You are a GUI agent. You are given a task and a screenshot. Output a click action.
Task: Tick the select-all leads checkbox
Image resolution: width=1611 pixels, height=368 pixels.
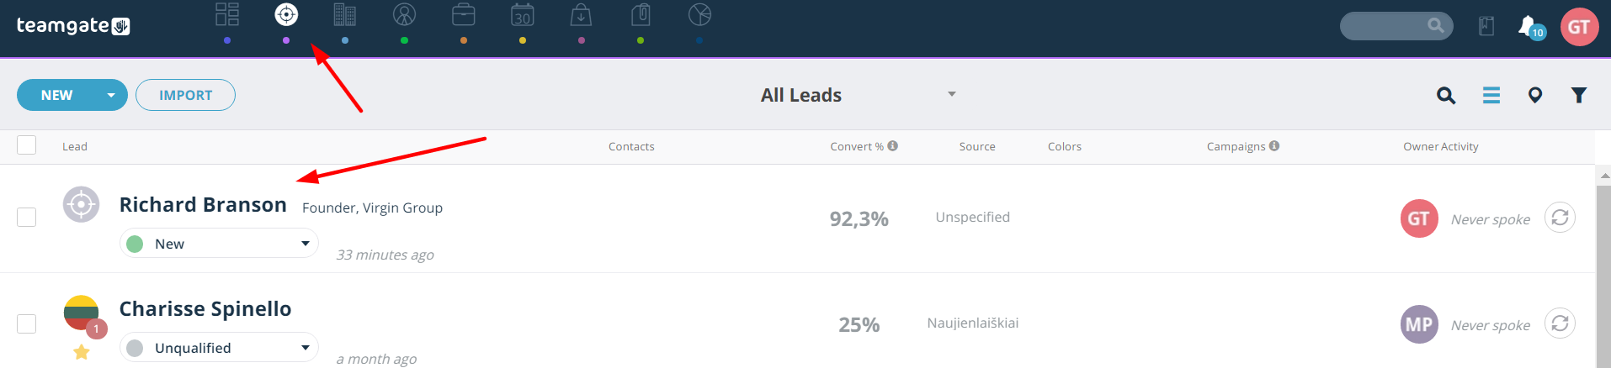tap(27, 145)
